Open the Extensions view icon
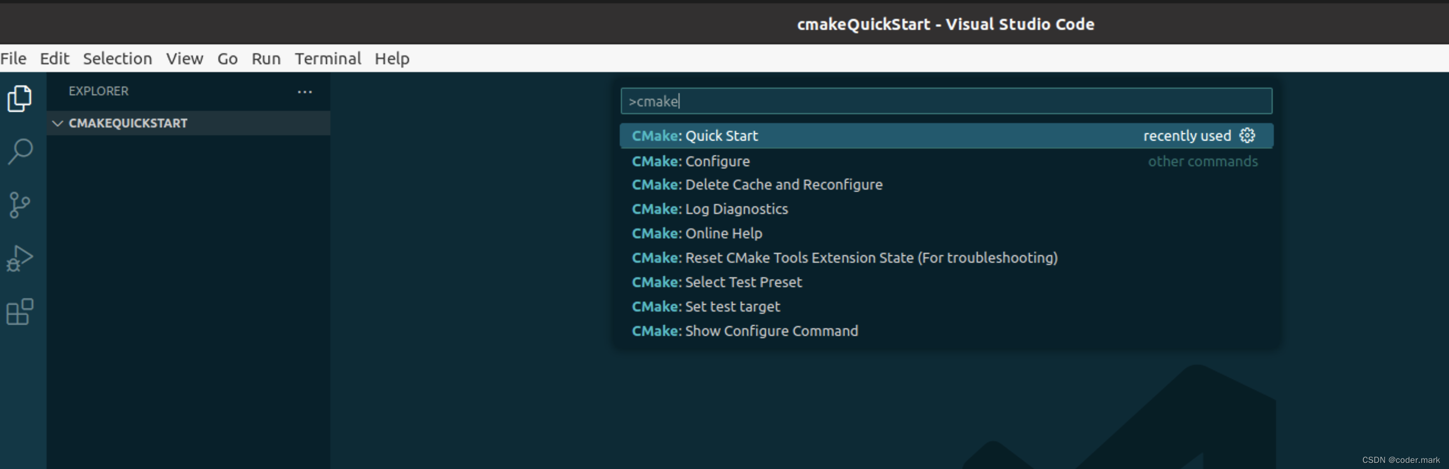This screenshot has width=1449, height=469. (20, 312)
